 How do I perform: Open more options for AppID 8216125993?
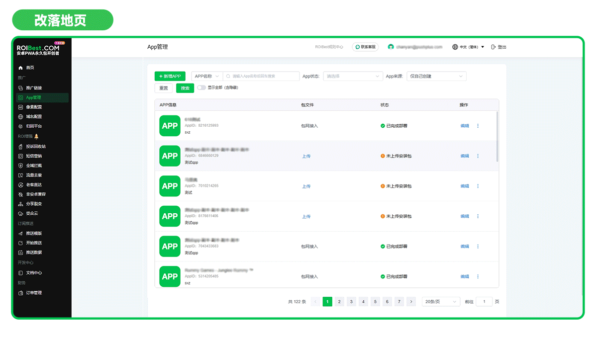478,126
